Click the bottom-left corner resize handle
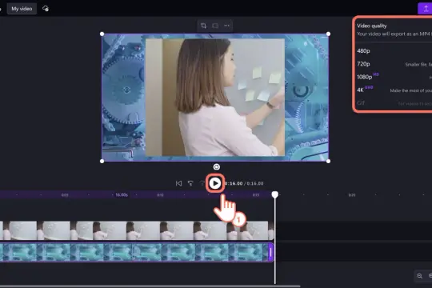 click(102, 162)
